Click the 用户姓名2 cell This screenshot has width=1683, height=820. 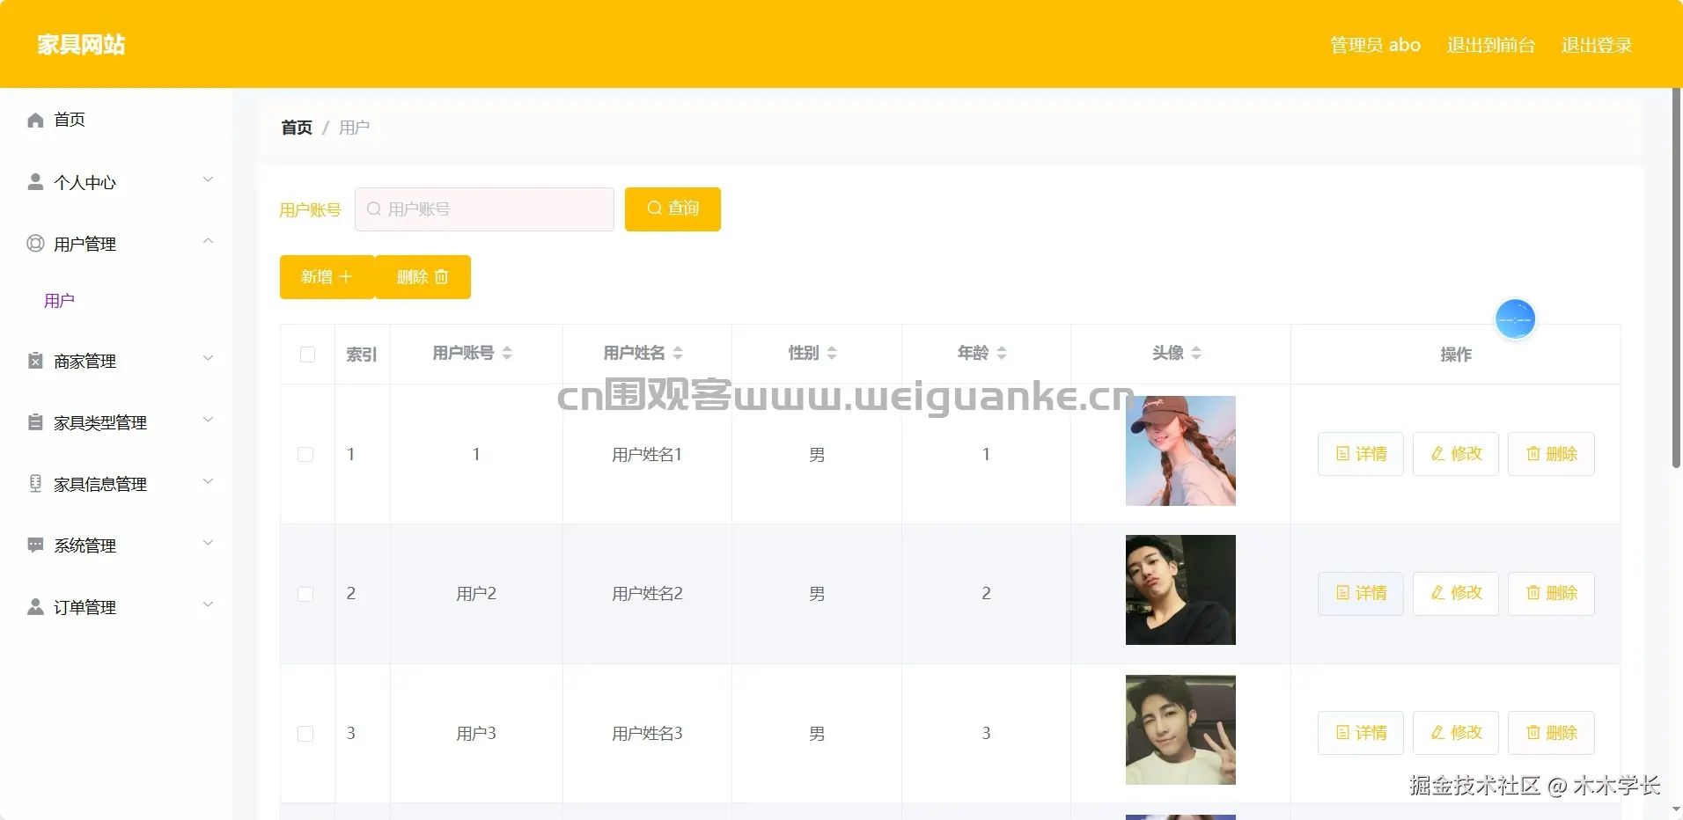point(647,594)
